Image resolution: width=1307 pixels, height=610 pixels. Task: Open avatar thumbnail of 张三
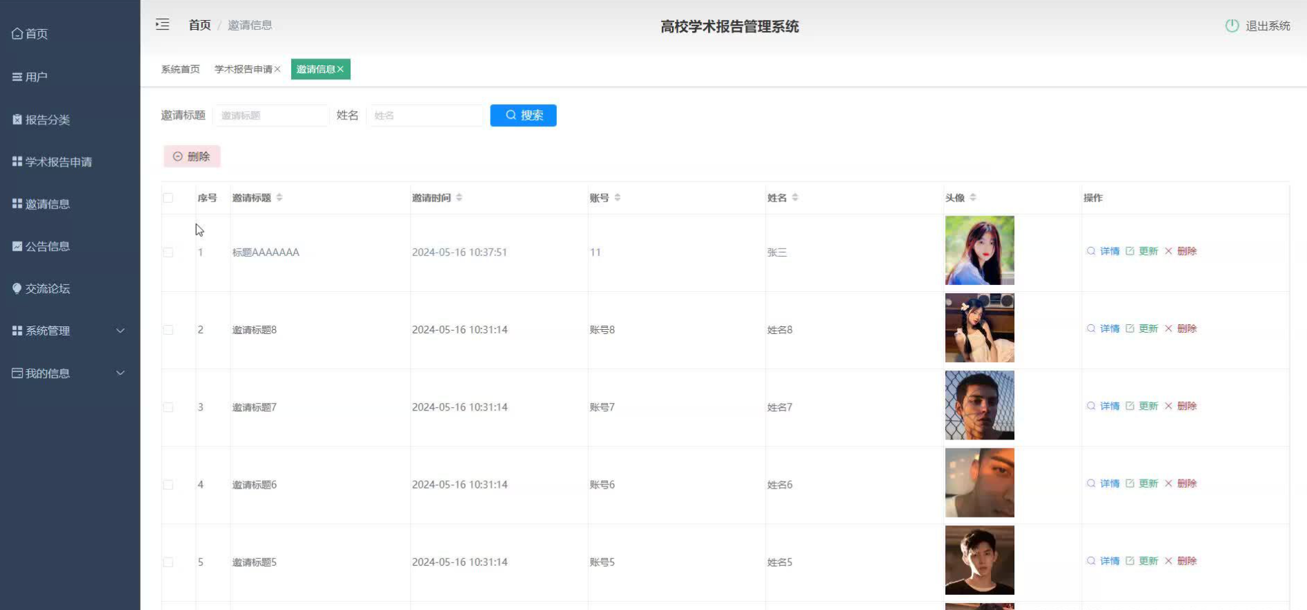(x=980, y=250)
